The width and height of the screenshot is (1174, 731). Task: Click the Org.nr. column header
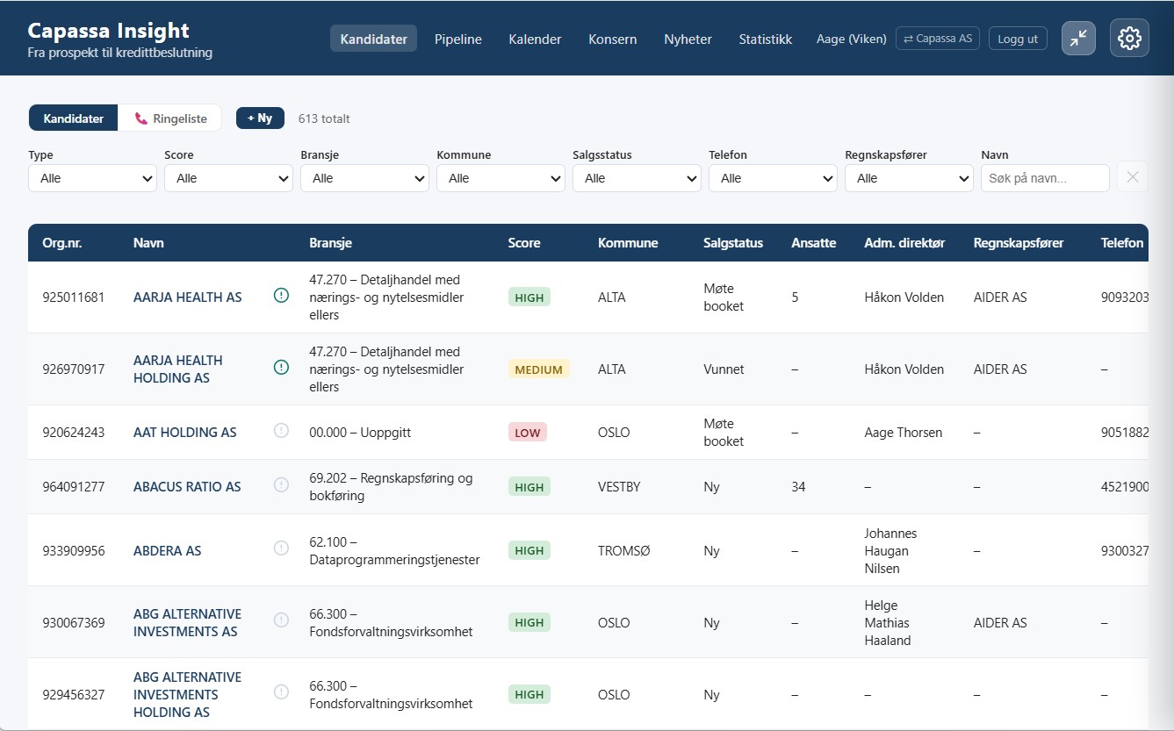tap(61, 243)
